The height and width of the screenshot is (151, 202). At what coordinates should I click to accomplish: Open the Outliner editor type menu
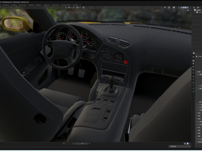(194, 8)
